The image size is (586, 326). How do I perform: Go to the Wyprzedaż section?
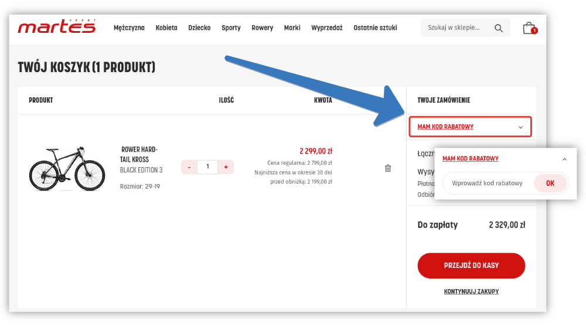[x=327, y=28]
